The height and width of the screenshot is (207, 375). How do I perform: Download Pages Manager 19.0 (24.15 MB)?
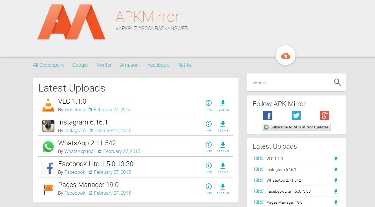(223, 188)
